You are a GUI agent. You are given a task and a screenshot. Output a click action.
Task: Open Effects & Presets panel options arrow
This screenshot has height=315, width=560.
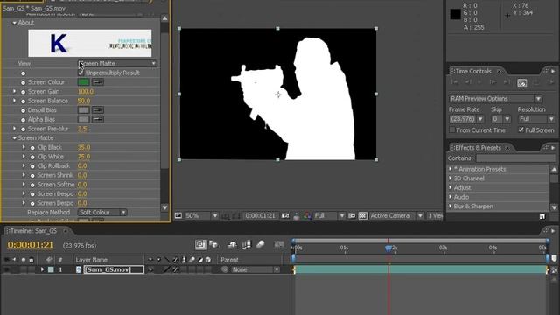click(x=553, y=148)
